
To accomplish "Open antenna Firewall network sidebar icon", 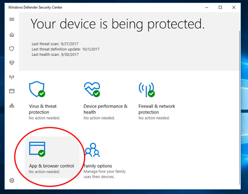I will point(12,77).
